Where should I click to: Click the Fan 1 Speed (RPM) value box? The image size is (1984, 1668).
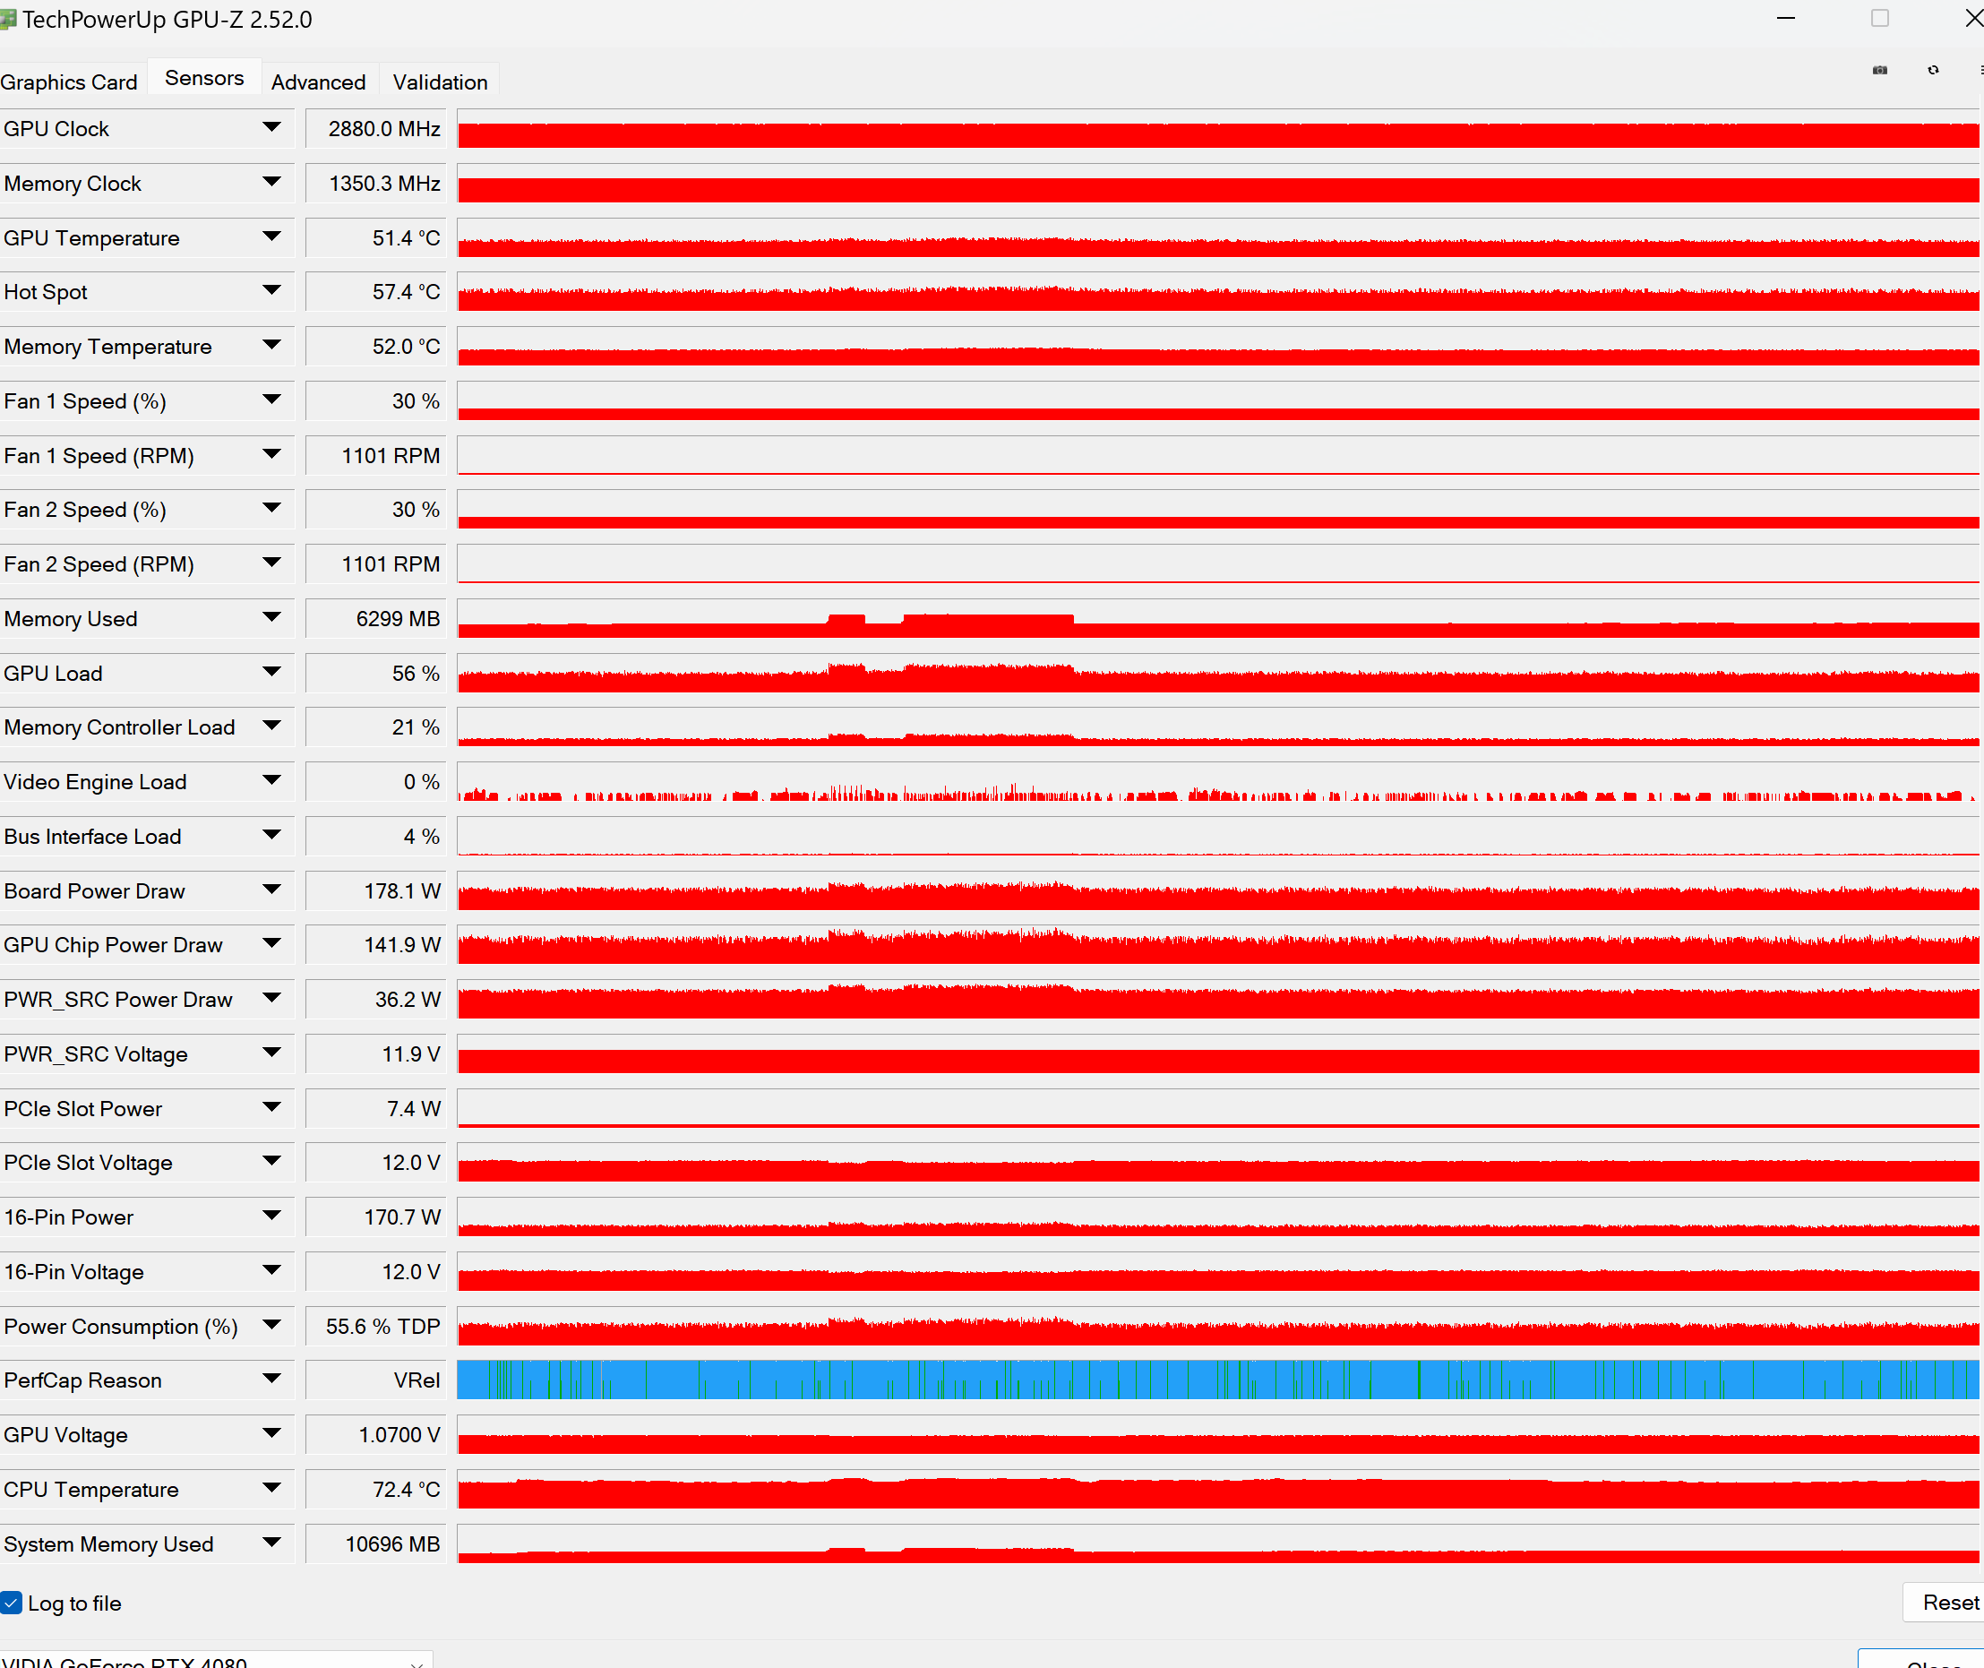375,456
